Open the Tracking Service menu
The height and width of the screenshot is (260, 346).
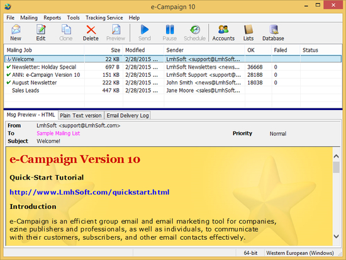(x=104, y=18)
